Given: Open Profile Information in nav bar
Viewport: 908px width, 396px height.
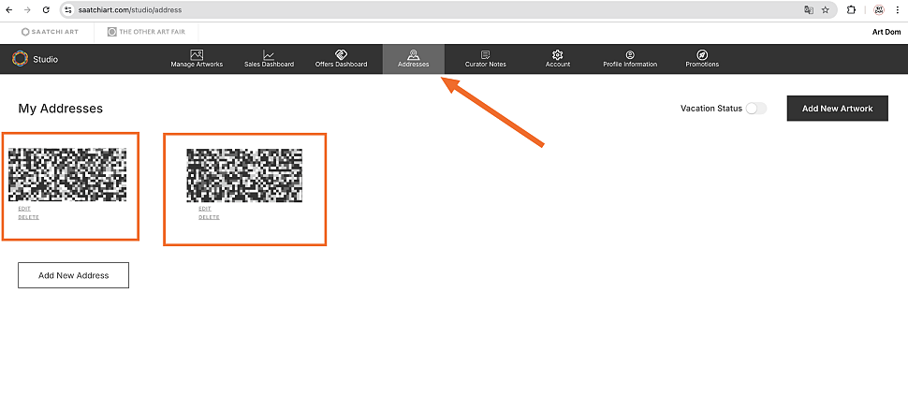Looking at the screenshot, I should 630,59.
